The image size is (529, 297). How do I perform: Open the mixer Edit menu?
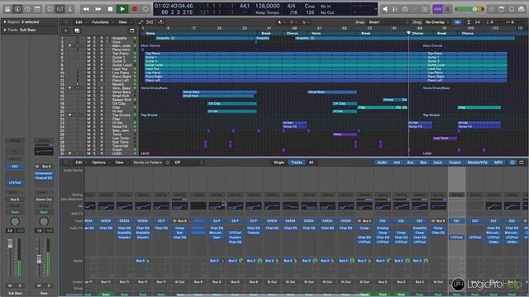(79, 163)
